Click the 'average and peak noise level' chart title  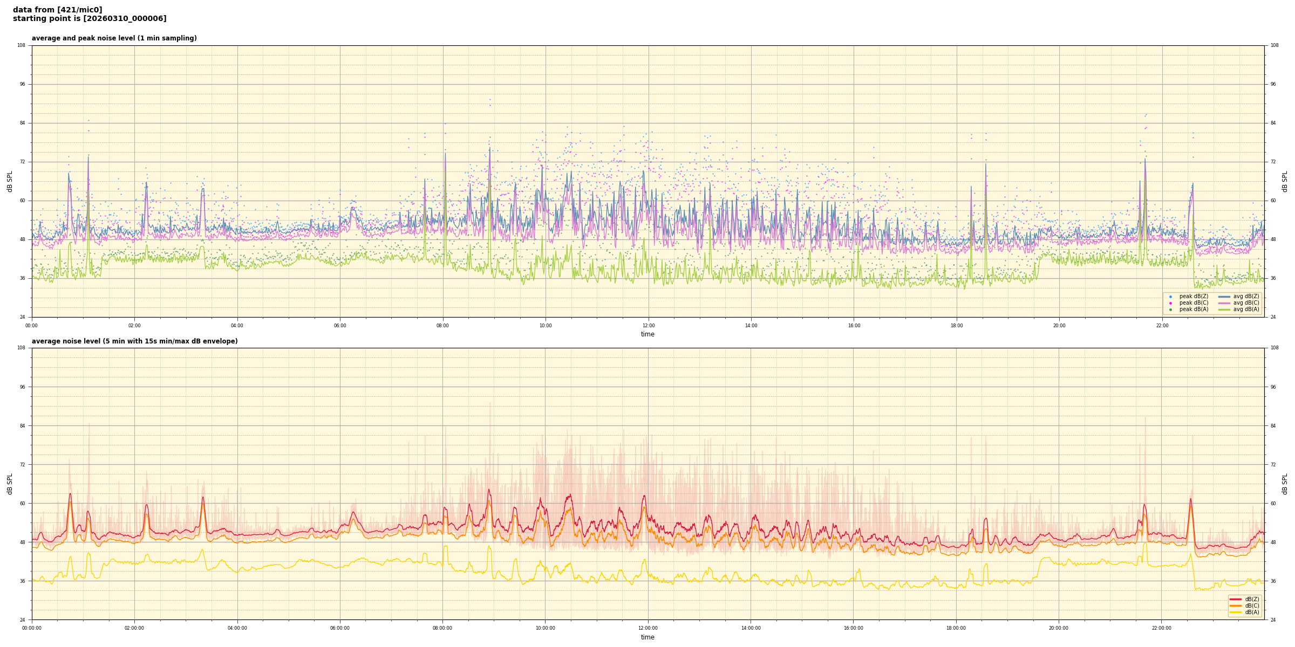(x=114, y=38)
